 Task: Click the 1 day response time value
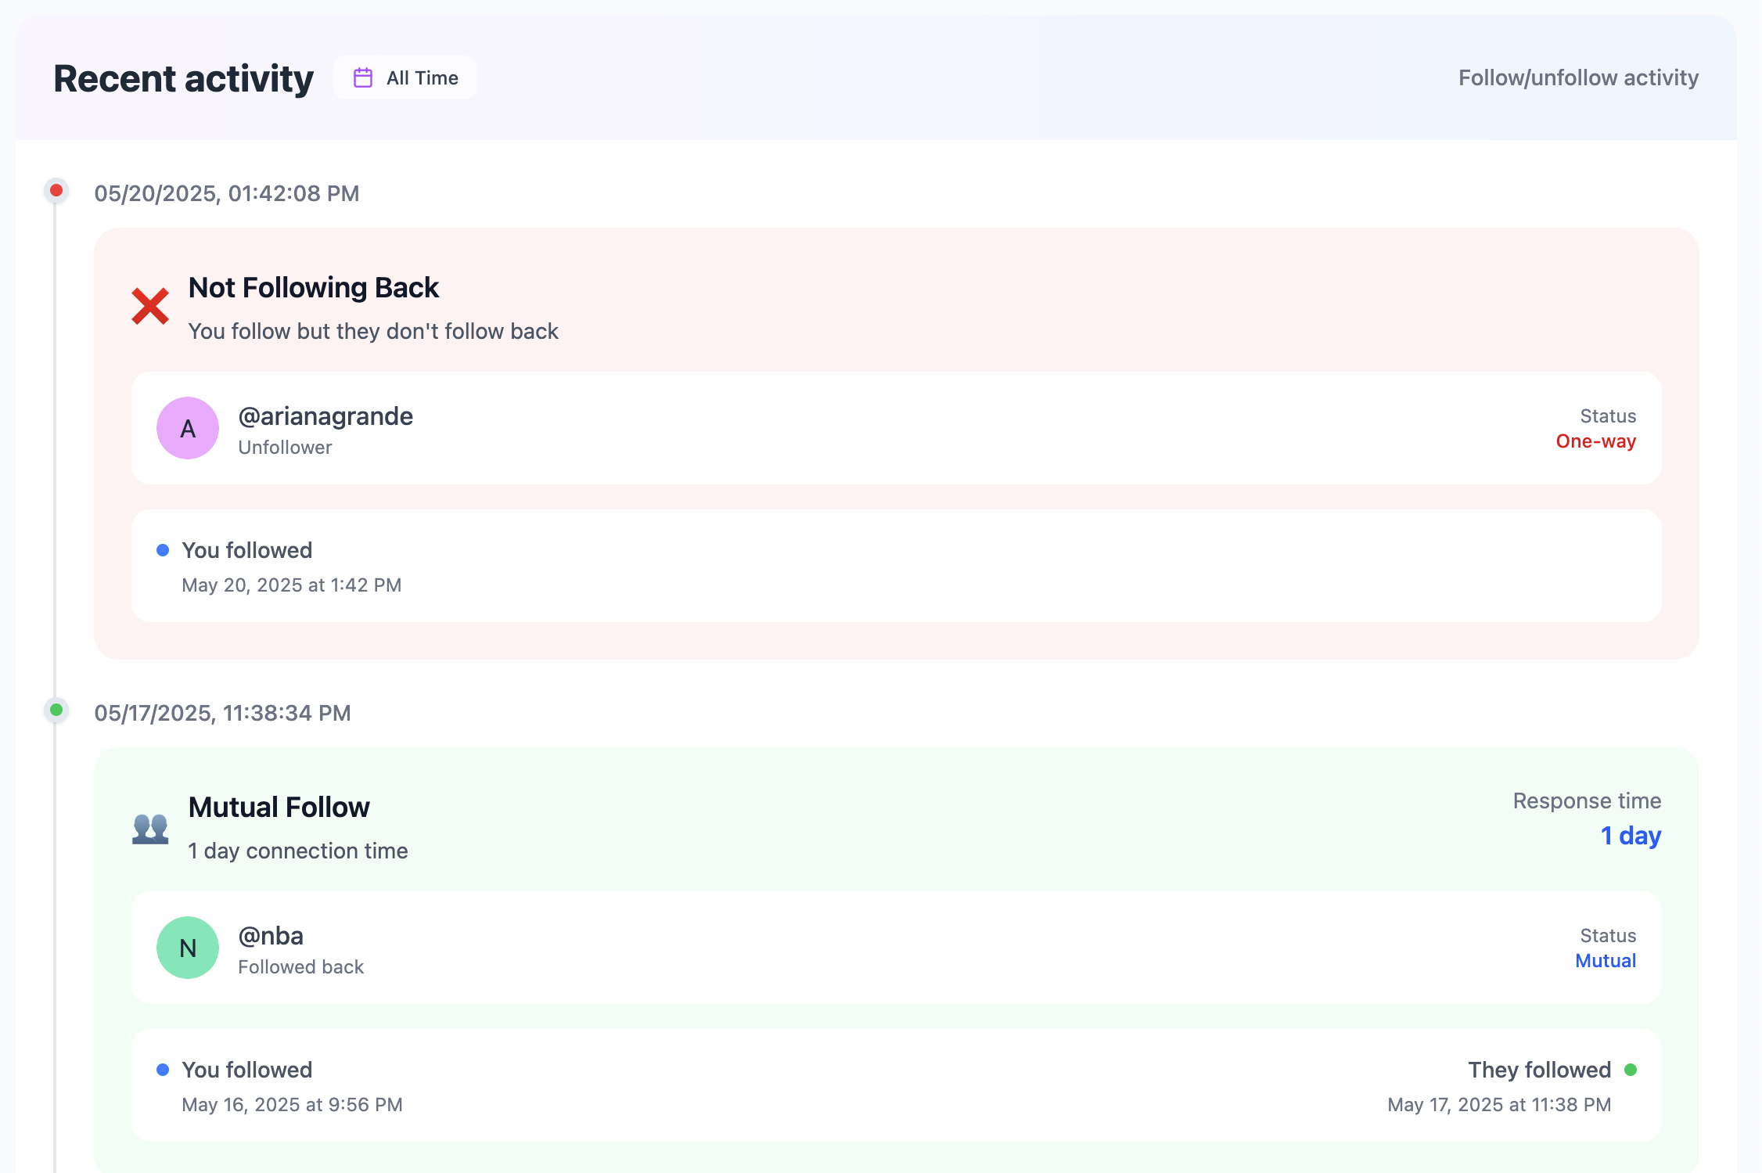[1631, 836]
